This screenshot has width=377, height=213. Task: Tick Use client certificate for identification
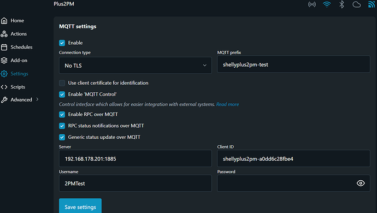point(62,83)
